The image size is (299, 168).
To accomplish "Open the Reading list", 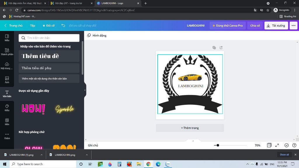I will [x=288, y=16].
